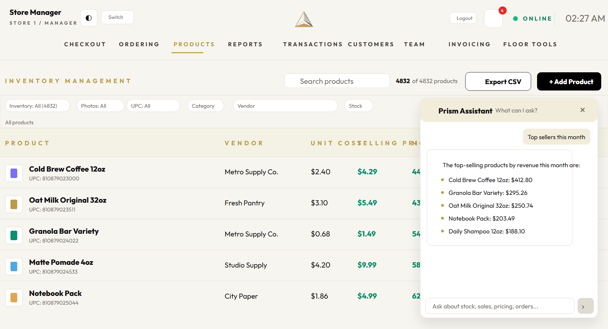Image resolution: width=608 pixels, height=329 pixels.
Task: Sort by the Product column header
Action: point(27,143)
